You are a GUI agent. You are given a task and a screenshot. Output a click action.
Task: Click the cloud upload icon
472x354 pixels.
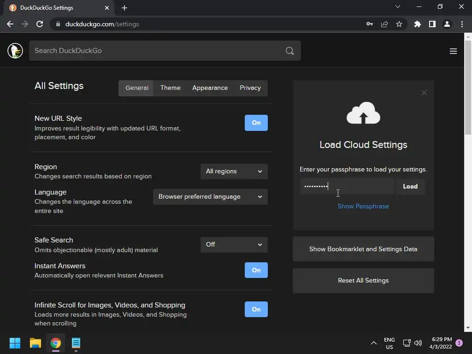pos(363,113)
